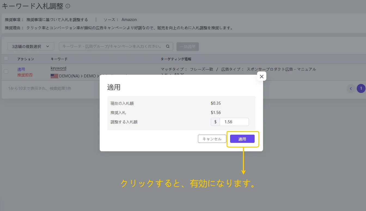
Task: Open the keyword link in the row
Action: [58, 68]
